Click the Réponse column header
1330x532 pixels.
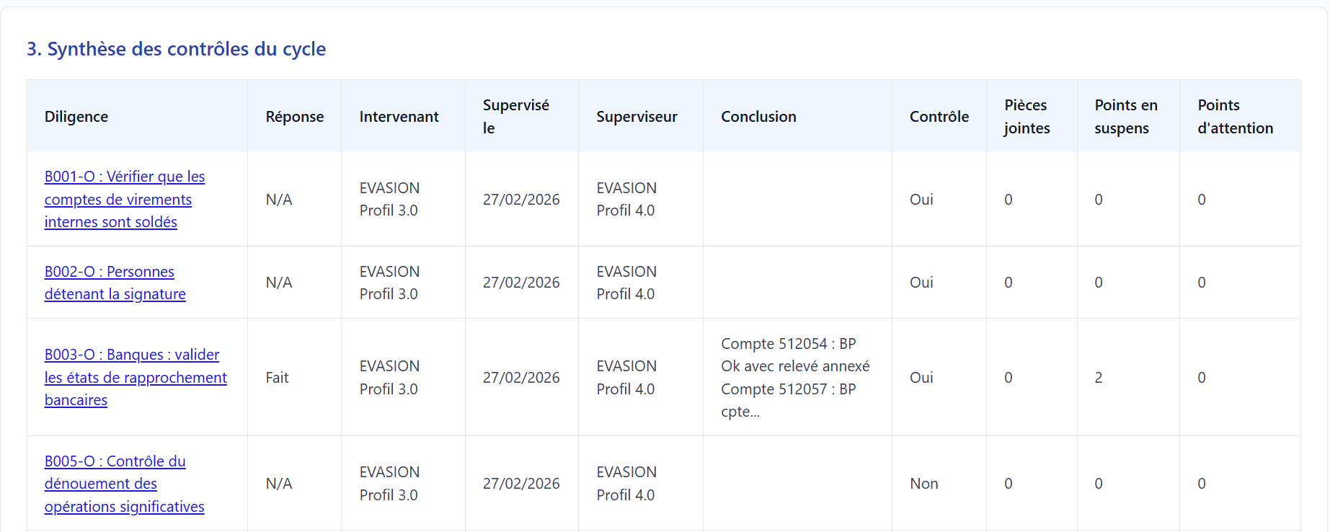(295, 117)
